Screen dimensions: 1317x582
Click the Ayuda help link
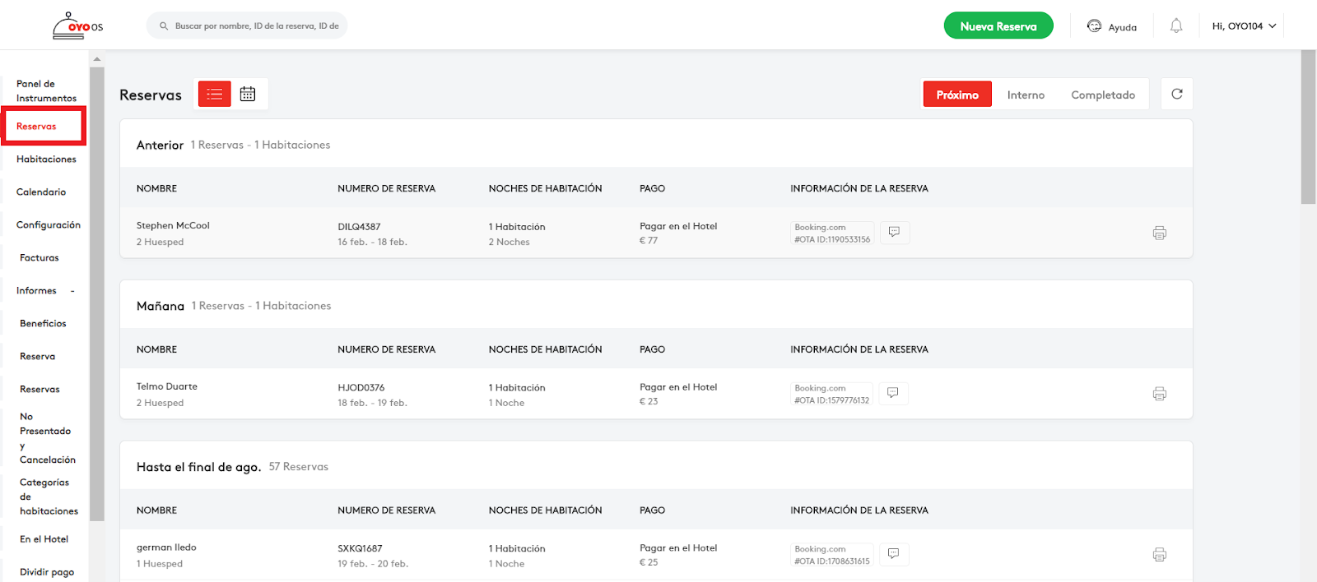click(x=1122, y=27)
